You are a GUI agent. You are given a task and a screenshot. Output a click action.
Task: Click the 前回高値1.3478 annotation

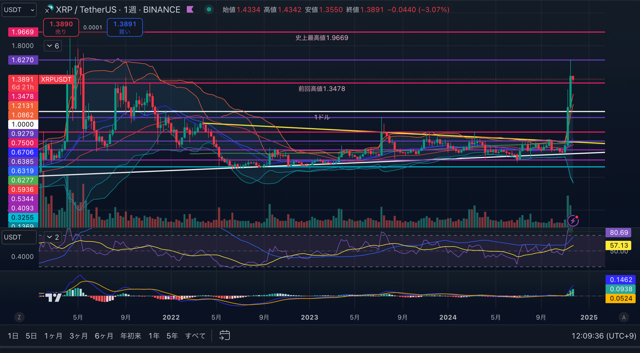click(x=322, y=89)
